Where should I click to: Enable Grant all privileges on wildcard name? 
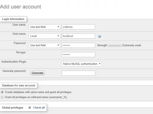pyautogui.click(x=2, y=97)
